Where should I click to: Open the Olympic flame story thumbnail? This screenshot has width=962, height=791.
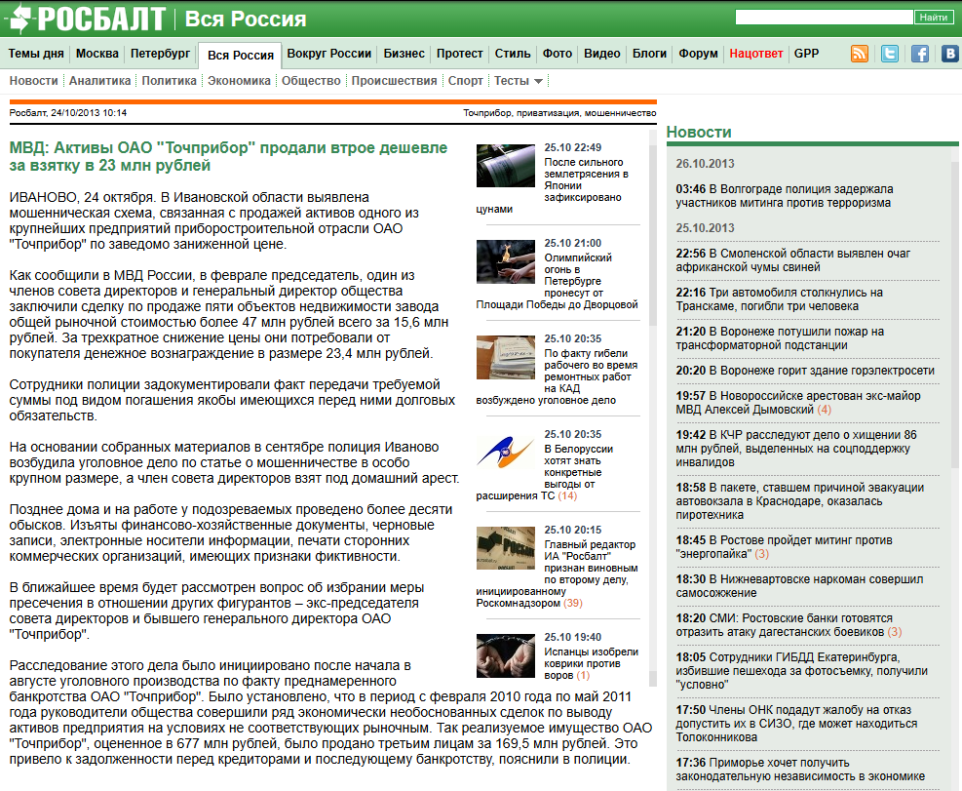(506, 261)
